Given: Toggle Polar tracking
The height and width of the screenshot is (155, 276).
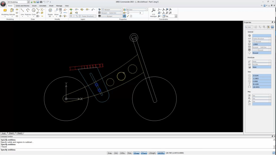Looking at the screenshot, I should [x=129, y=153].
